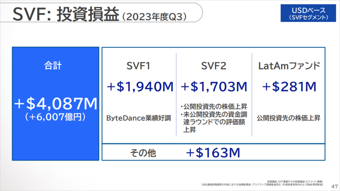
Task: Select the '(2023年度Q3)' subtitle text
Action: [154, 17]
